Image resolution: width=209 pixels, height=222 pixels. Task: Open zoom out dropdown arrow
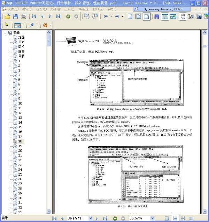tap(111, 16)
